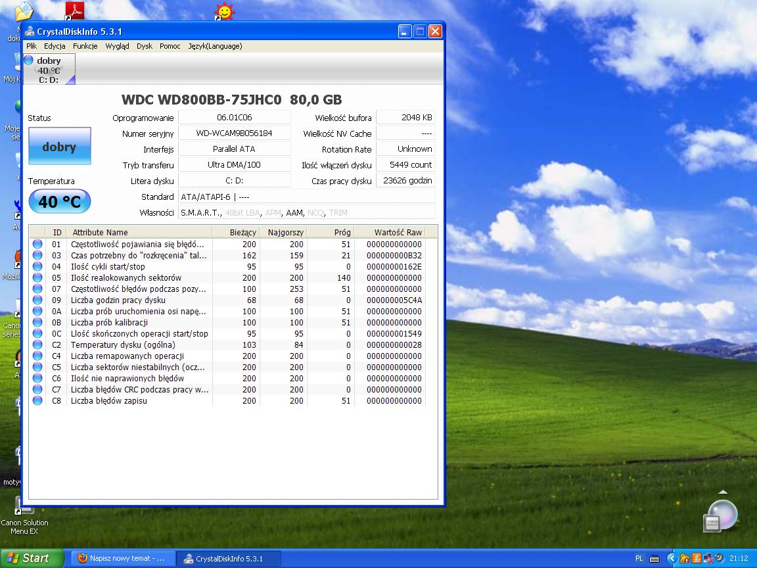Click the Najgorszy column header
The image size is (757, 568).
283,232
